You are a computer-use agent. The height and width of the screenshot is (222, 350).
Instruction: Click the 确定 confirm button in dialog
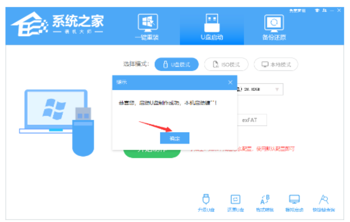click(175, 138)
